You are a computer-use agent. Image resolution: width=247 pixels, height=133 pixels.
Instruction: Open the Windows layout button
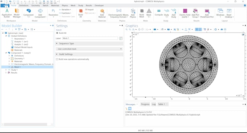pyautogui.click(x=220, y=13)
